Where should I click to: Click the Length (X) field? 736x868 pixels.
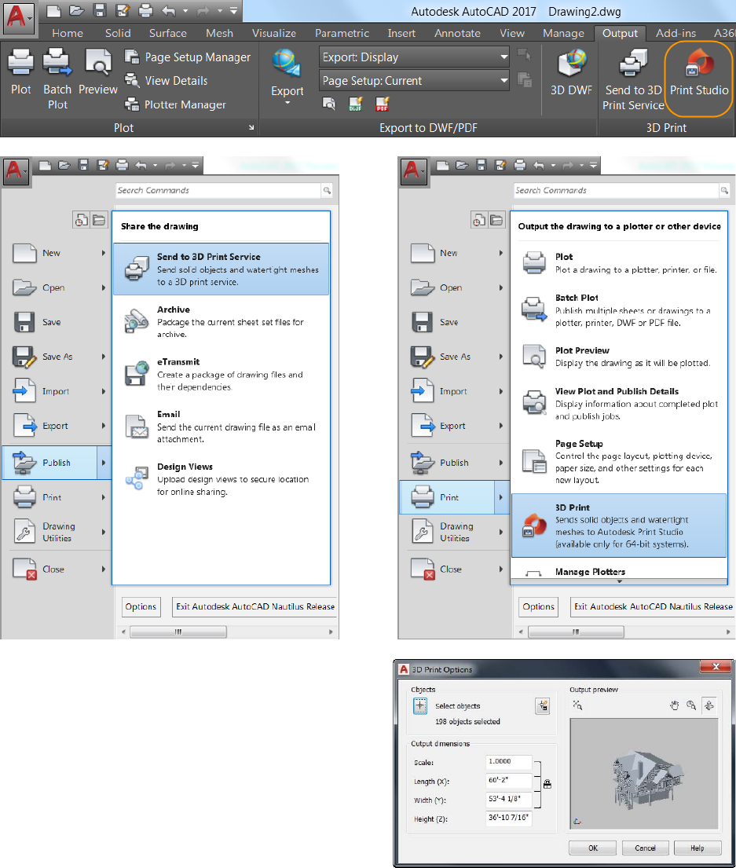[x=508, y=781]
